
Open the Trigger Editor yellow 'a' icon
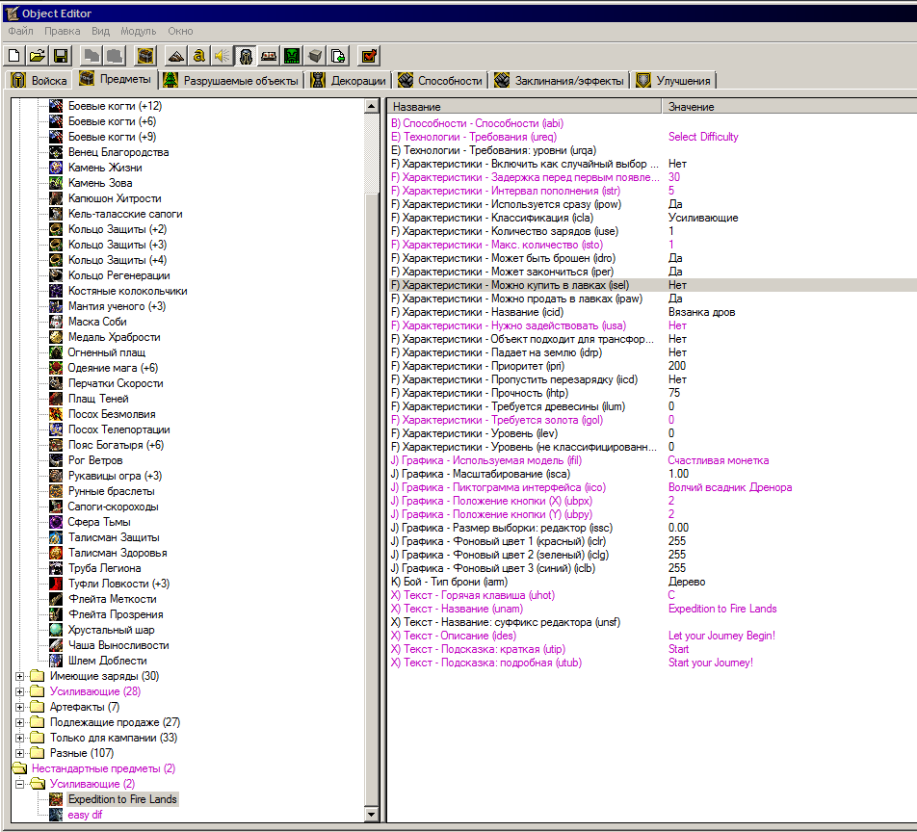(198, 56)
